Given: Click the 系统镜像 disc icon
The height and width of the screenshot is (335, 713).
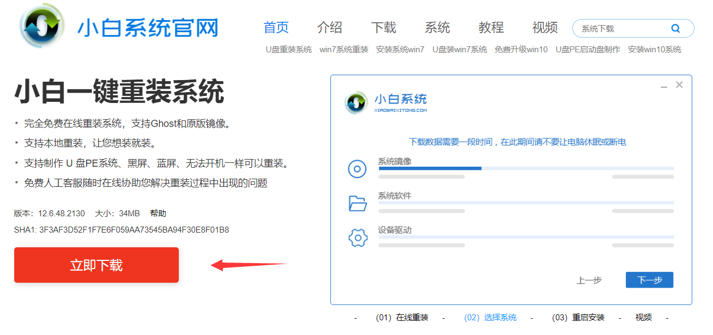Looking at the screenshot, I should [x=358, y=169].
